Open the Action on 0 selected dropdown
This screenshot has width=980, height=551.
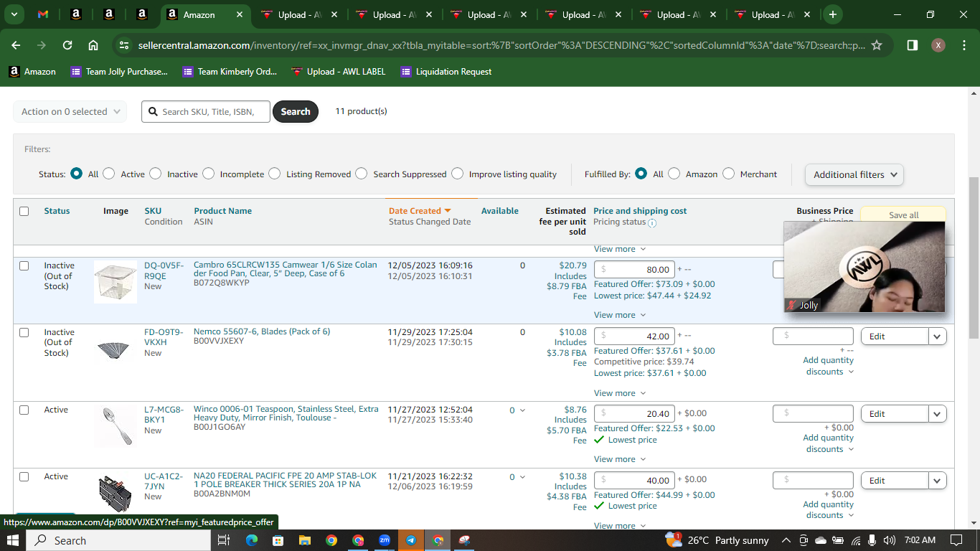[x=70, y=111]
